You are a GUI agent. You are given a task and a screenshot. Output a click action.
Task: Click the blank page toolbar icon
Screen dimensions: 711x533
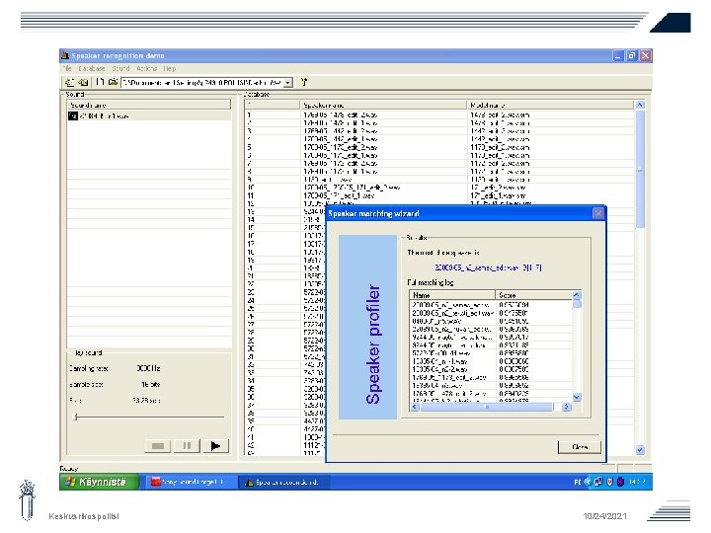click(x=100, y=82)
